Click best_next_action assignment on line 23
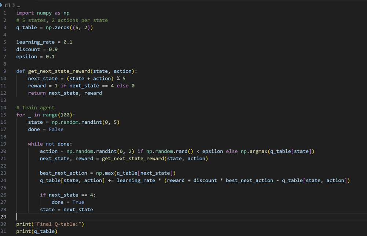Image resolution: width=367 pixels, height=236 pixels. point(108,173)
